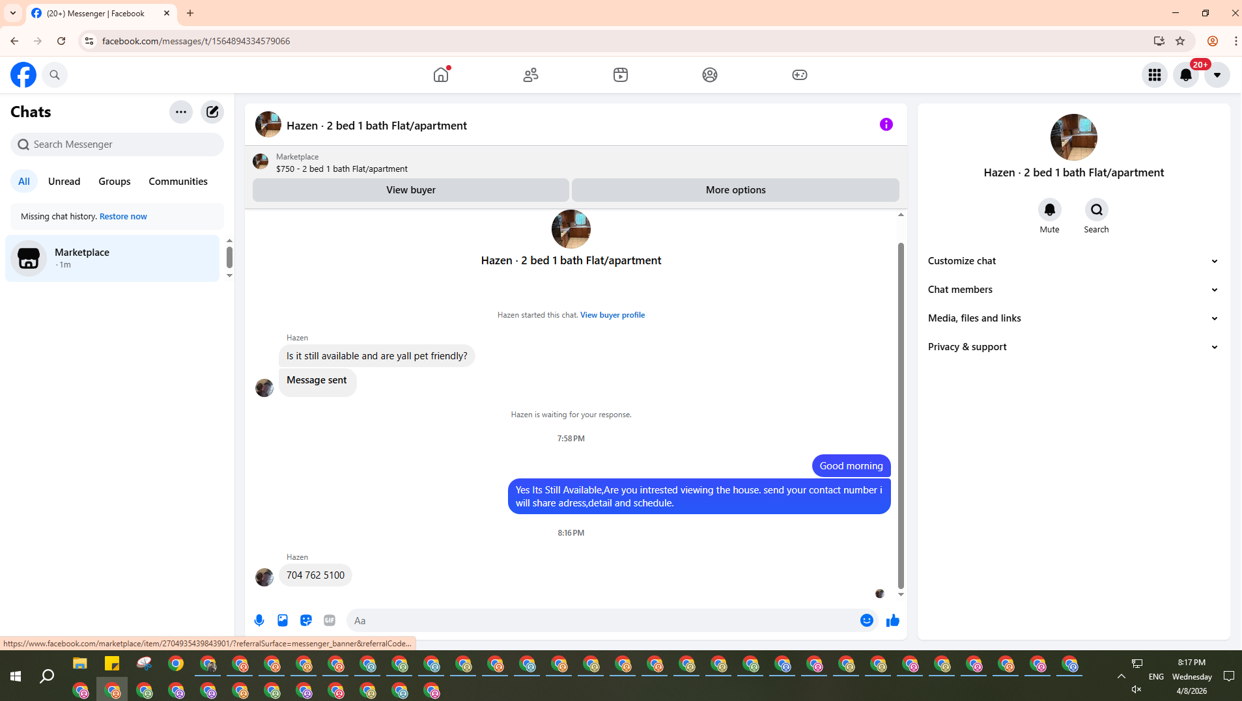Screen dimensions: 1242x701
Task: Click the 'Message sent' bubble
Action: click(317, 382)
